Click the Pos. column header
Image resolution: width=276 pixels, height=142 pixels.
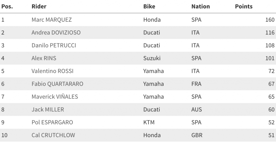pyautogui.click(x=7, y=6)
